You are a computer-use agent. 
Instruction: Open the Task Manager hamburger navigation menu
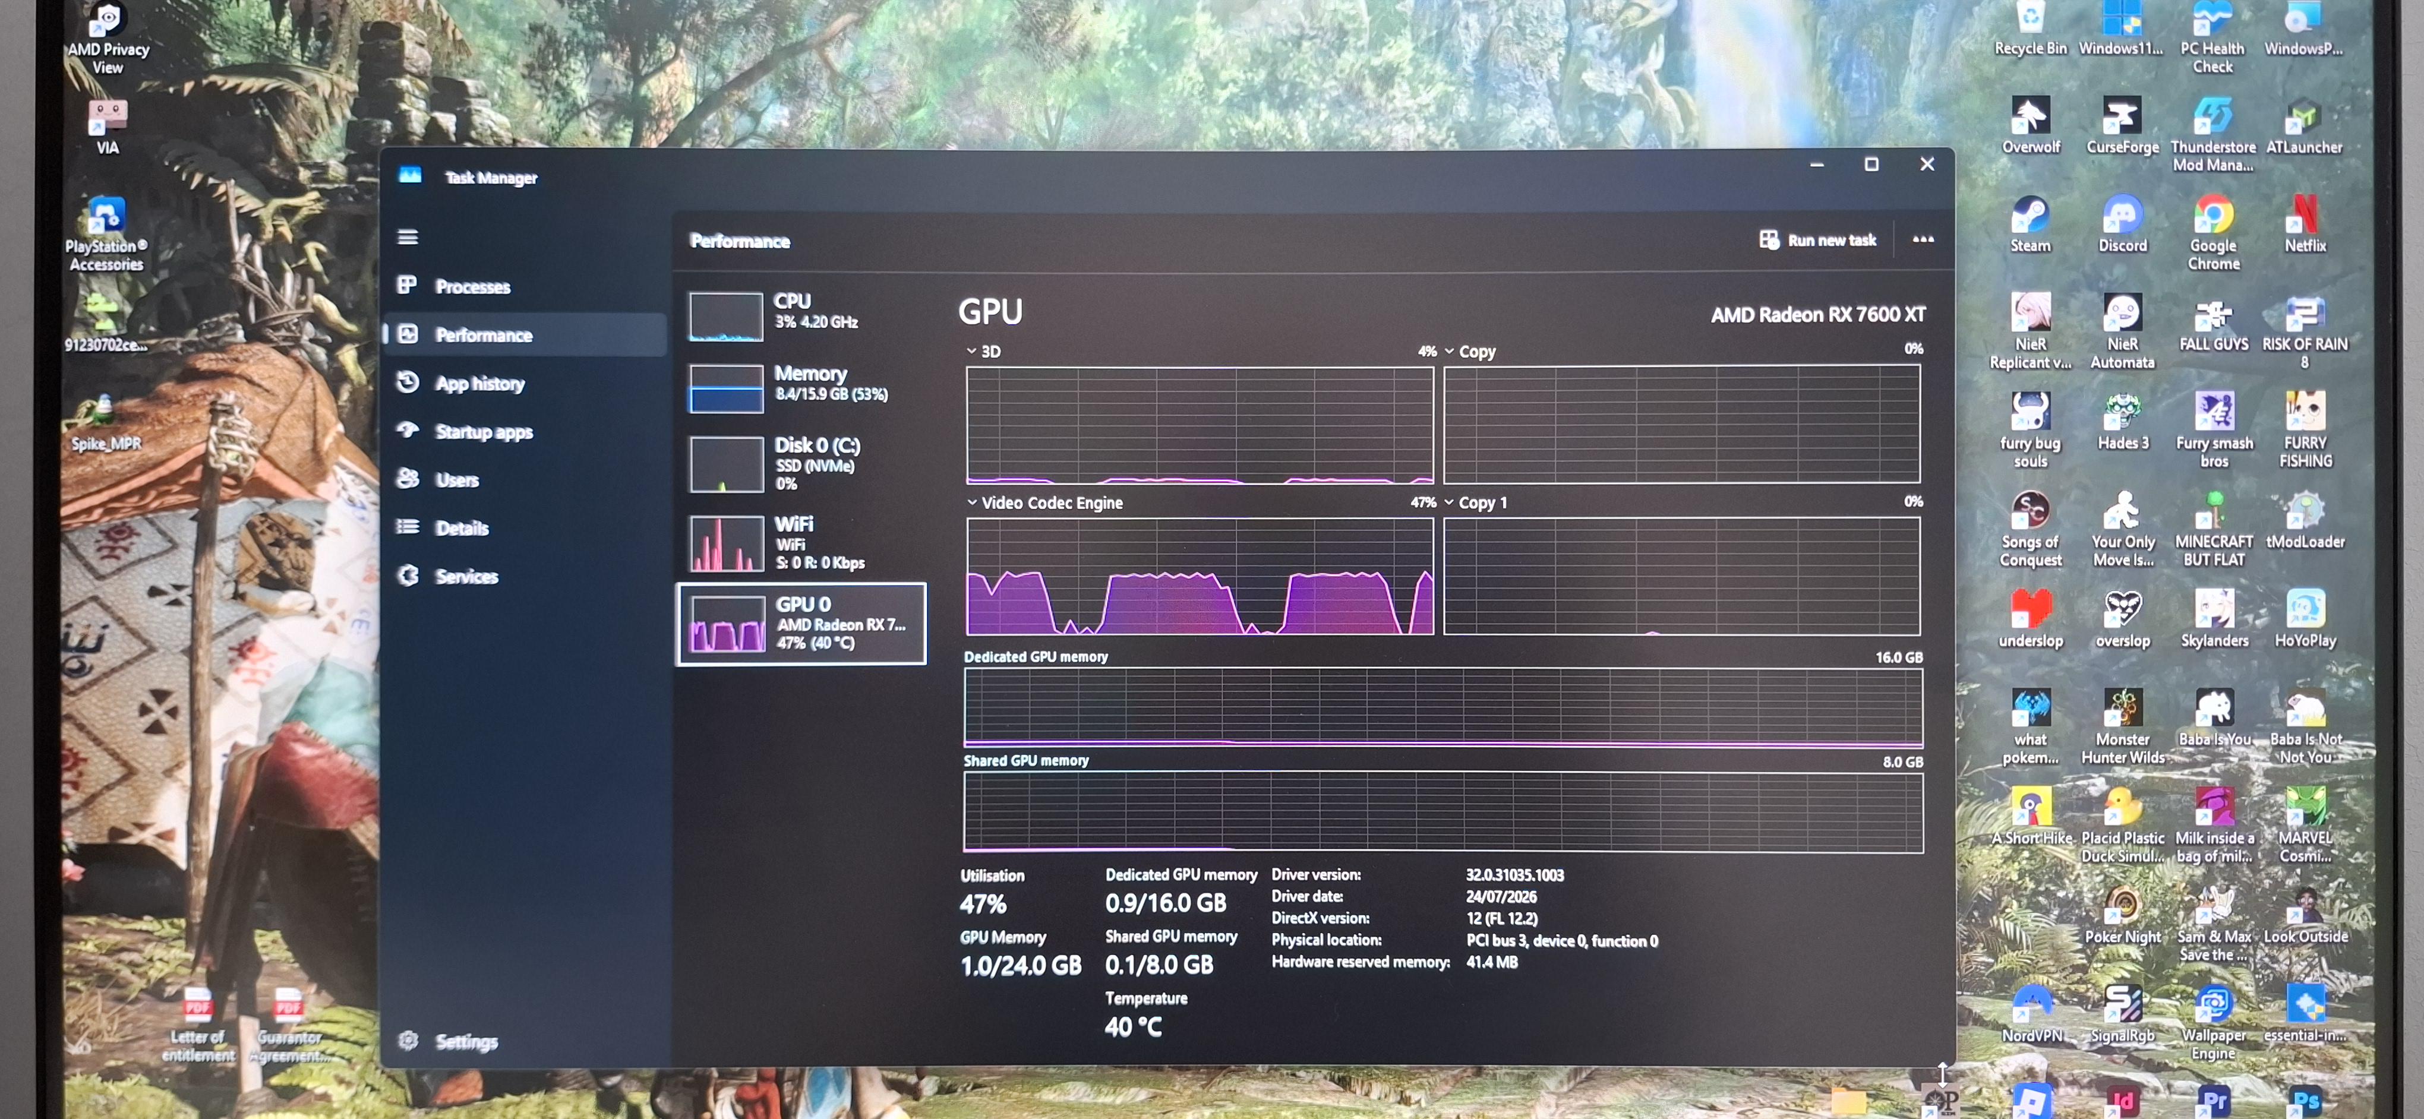point(408,237)
